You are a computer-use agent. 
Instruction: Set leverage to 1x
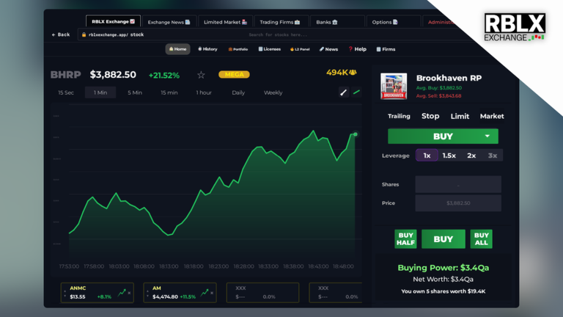(427, 156)
